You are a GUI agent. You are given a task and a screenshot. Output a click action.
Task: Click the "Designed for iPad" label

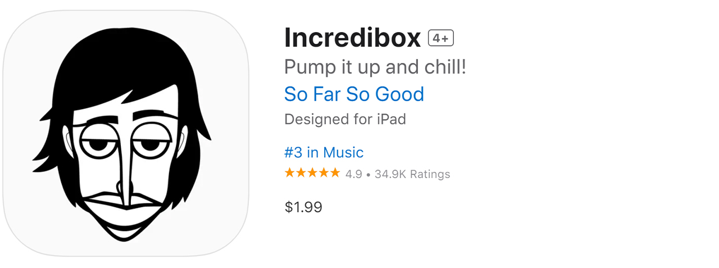coord(345,119)
